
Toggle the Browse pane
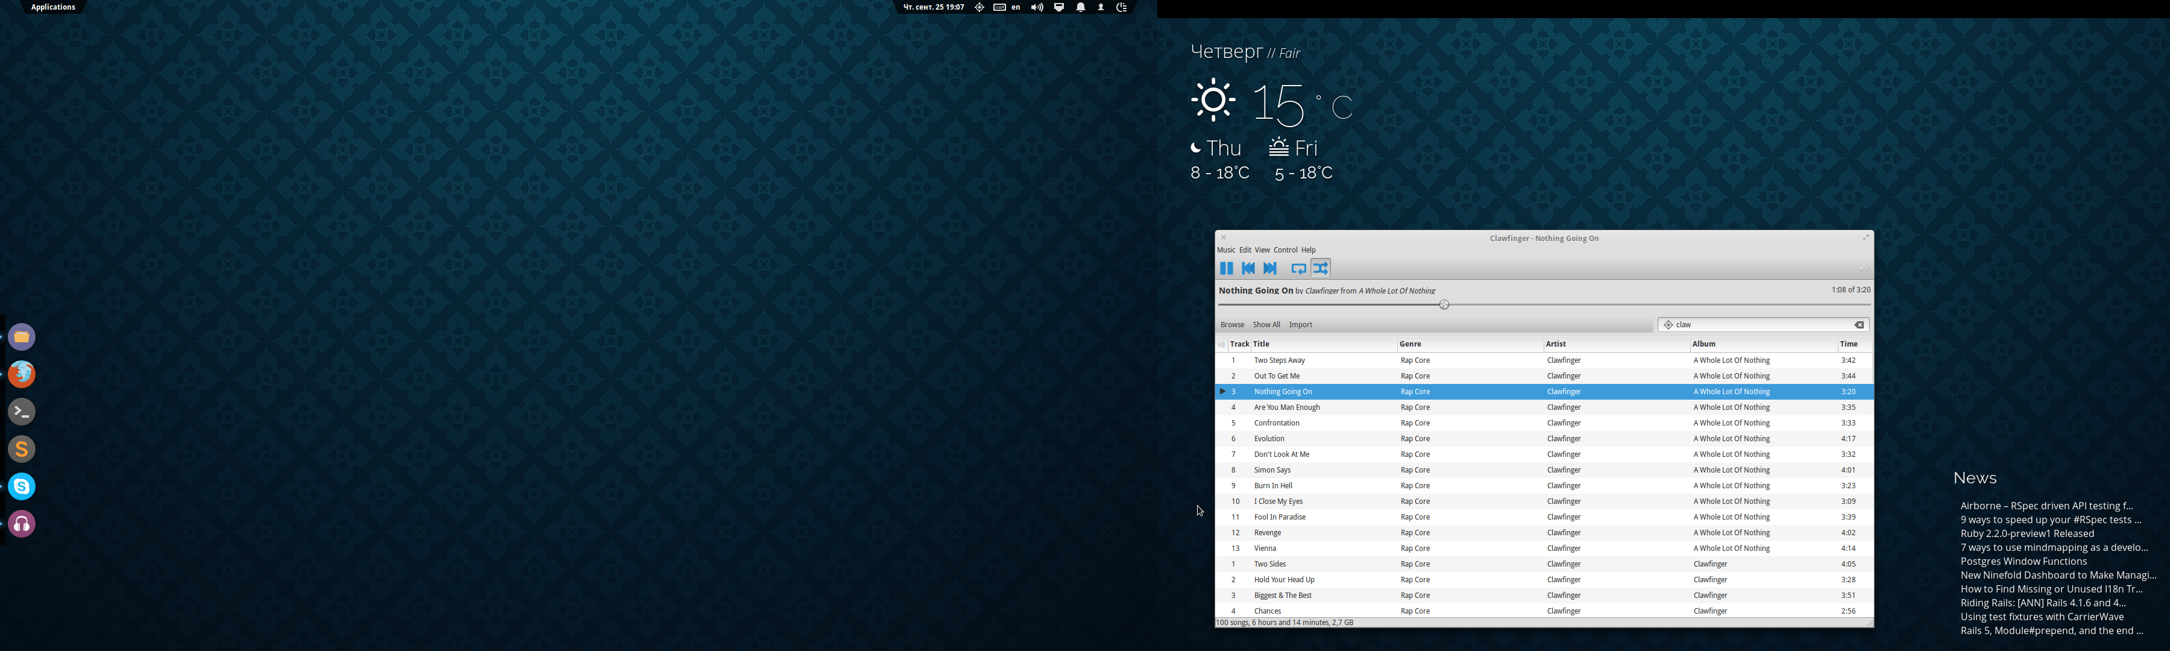click(1233, 325)
